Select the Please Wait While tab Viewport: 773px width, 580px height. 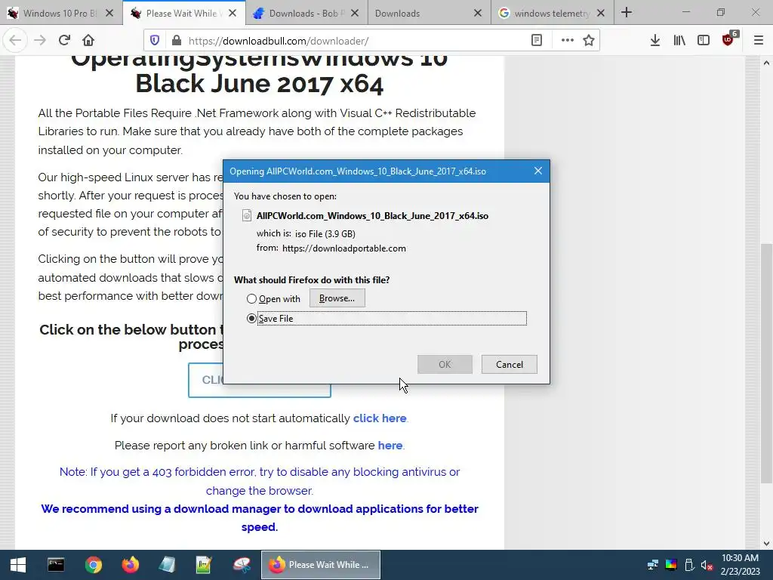[183, 14]
